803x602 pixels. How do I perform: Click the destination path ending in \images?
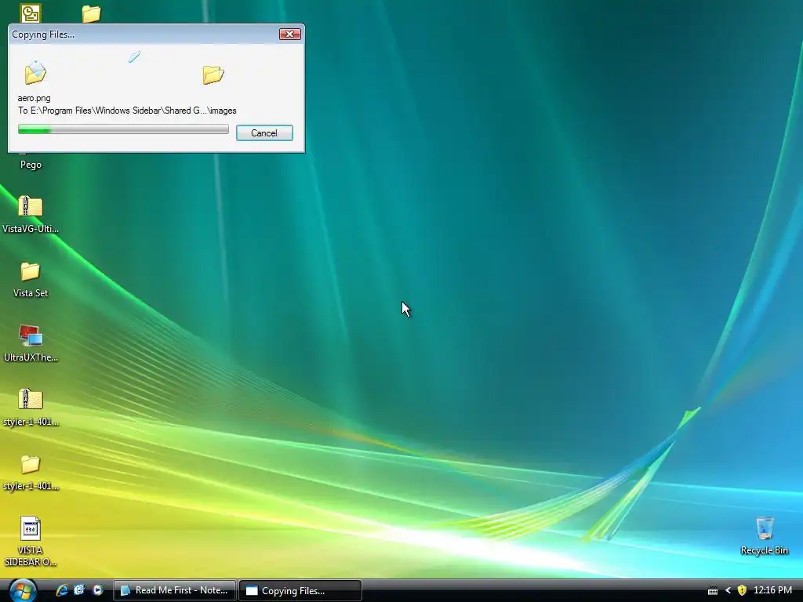click(127, 111)
